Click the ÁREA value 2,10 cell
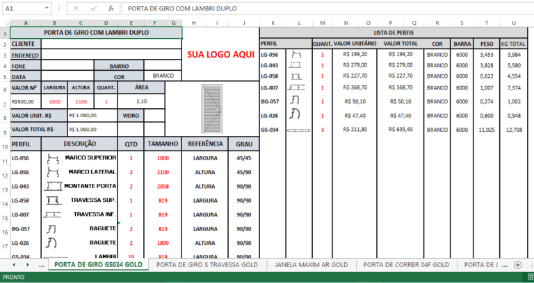534x283 pixels. (x=141, y=101)
